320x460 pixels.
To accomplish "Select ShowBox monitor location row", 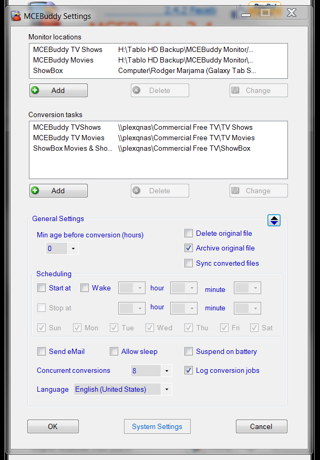I will click(158, 71).
